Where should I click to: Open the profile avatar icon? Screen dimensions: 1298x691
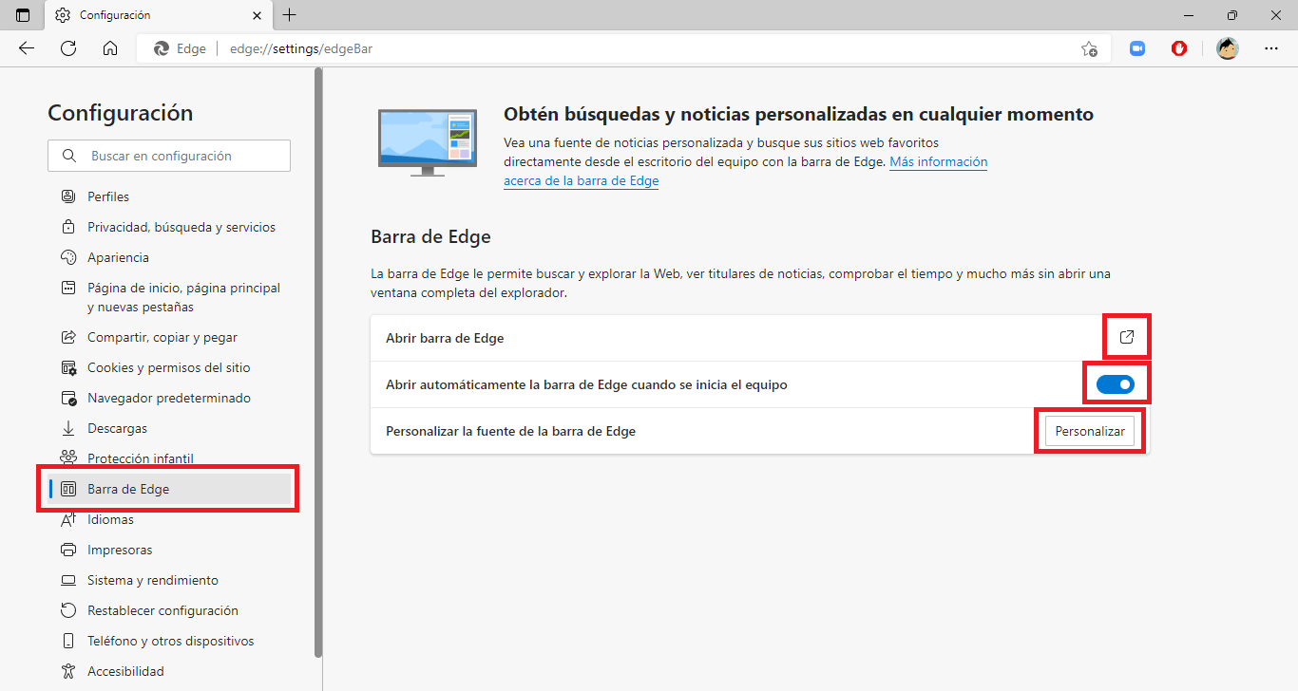pyautogui.click(x=1228, y=48)
